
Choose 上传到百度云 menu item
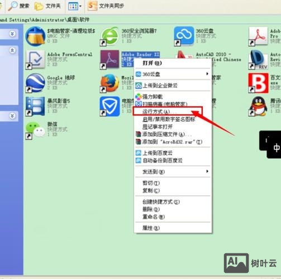(x=173, y=153)
